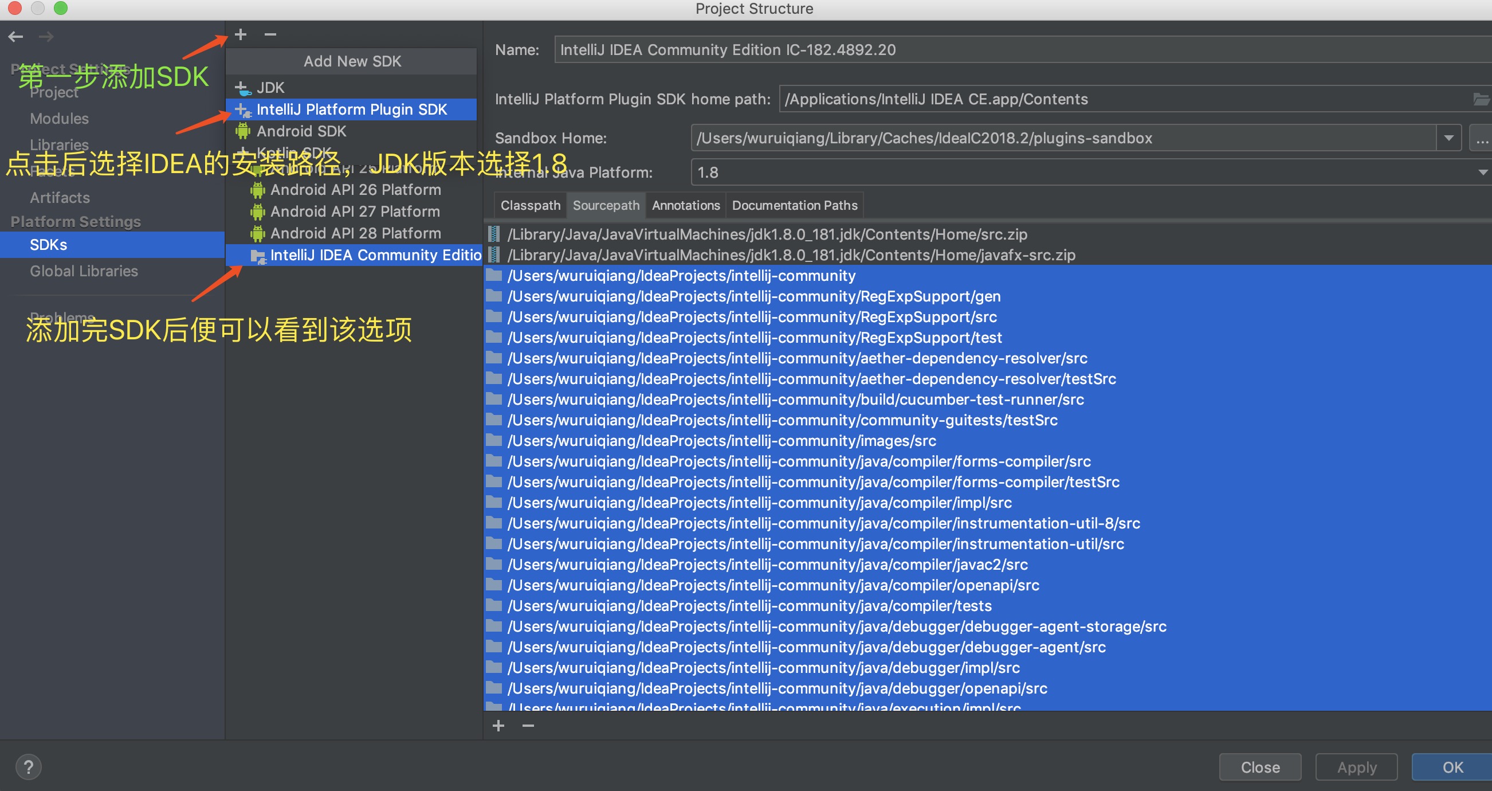Select Global Libraries in the left sidebar
The width and height of the screenshot is (1492, 791).
pos(84,271)
